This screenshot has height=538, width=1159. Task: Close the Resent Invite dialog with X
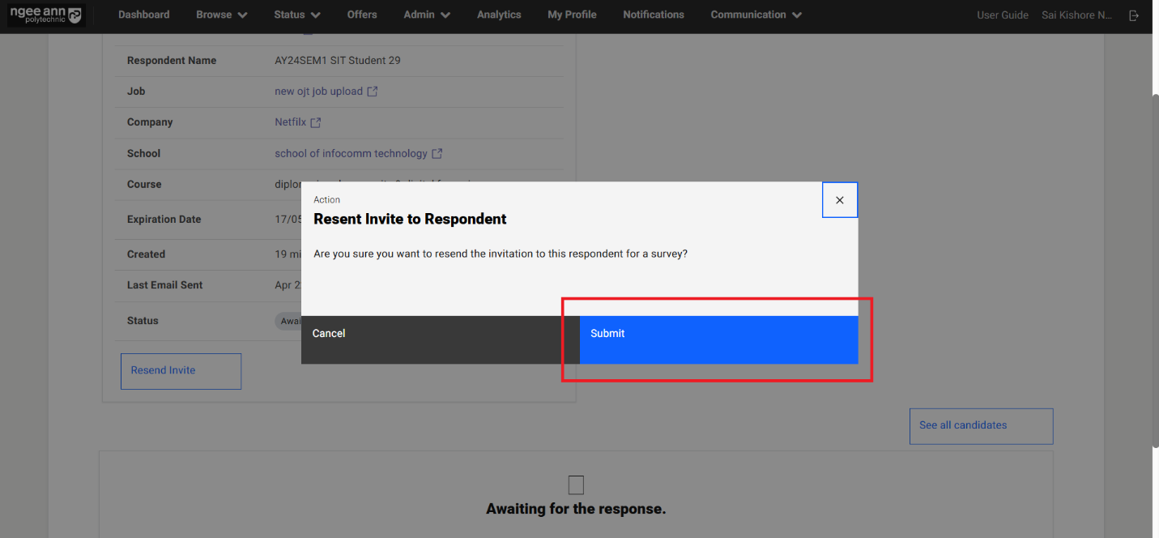pos(839,200)
